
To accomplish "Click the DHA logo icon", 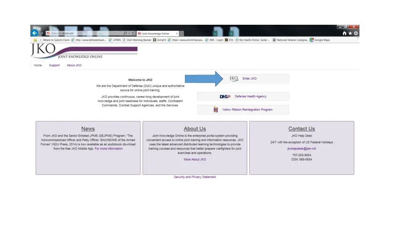I will coord(225,97).
